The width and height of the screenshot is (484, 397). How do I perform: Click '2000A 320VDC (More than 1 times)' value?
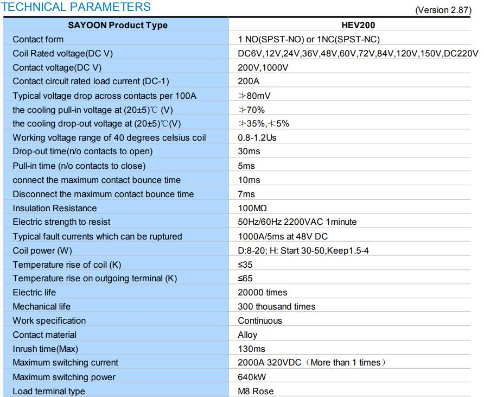click(312, 362)
